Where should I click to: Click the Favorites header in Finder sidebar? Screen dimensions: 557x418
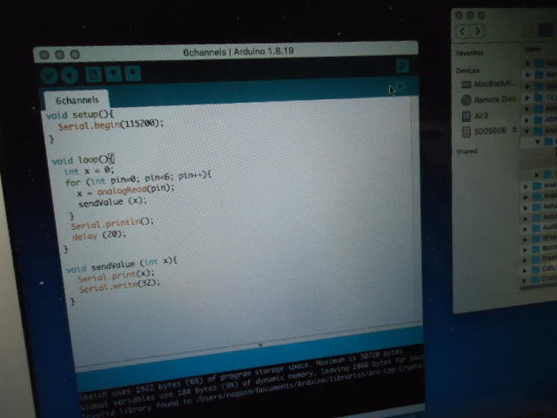coord(469,53)
